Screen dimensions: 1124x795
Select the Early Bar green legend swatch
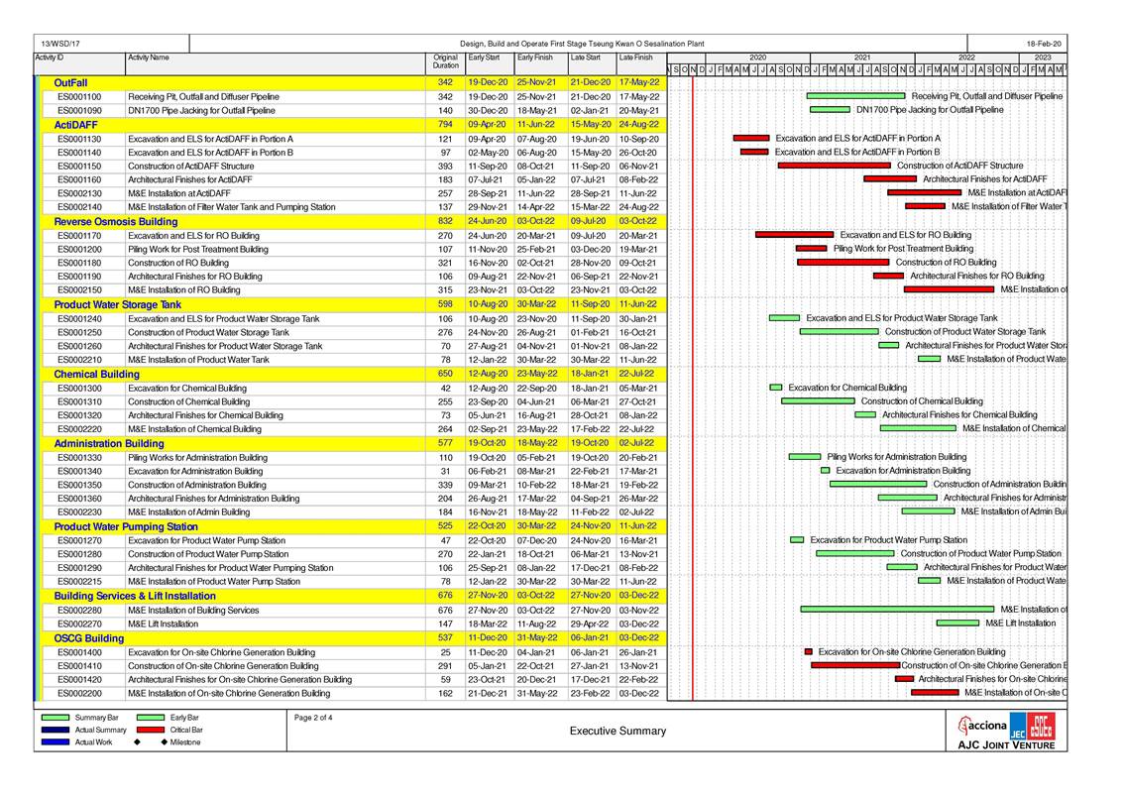pyautogui.click(x=150, y=717)
